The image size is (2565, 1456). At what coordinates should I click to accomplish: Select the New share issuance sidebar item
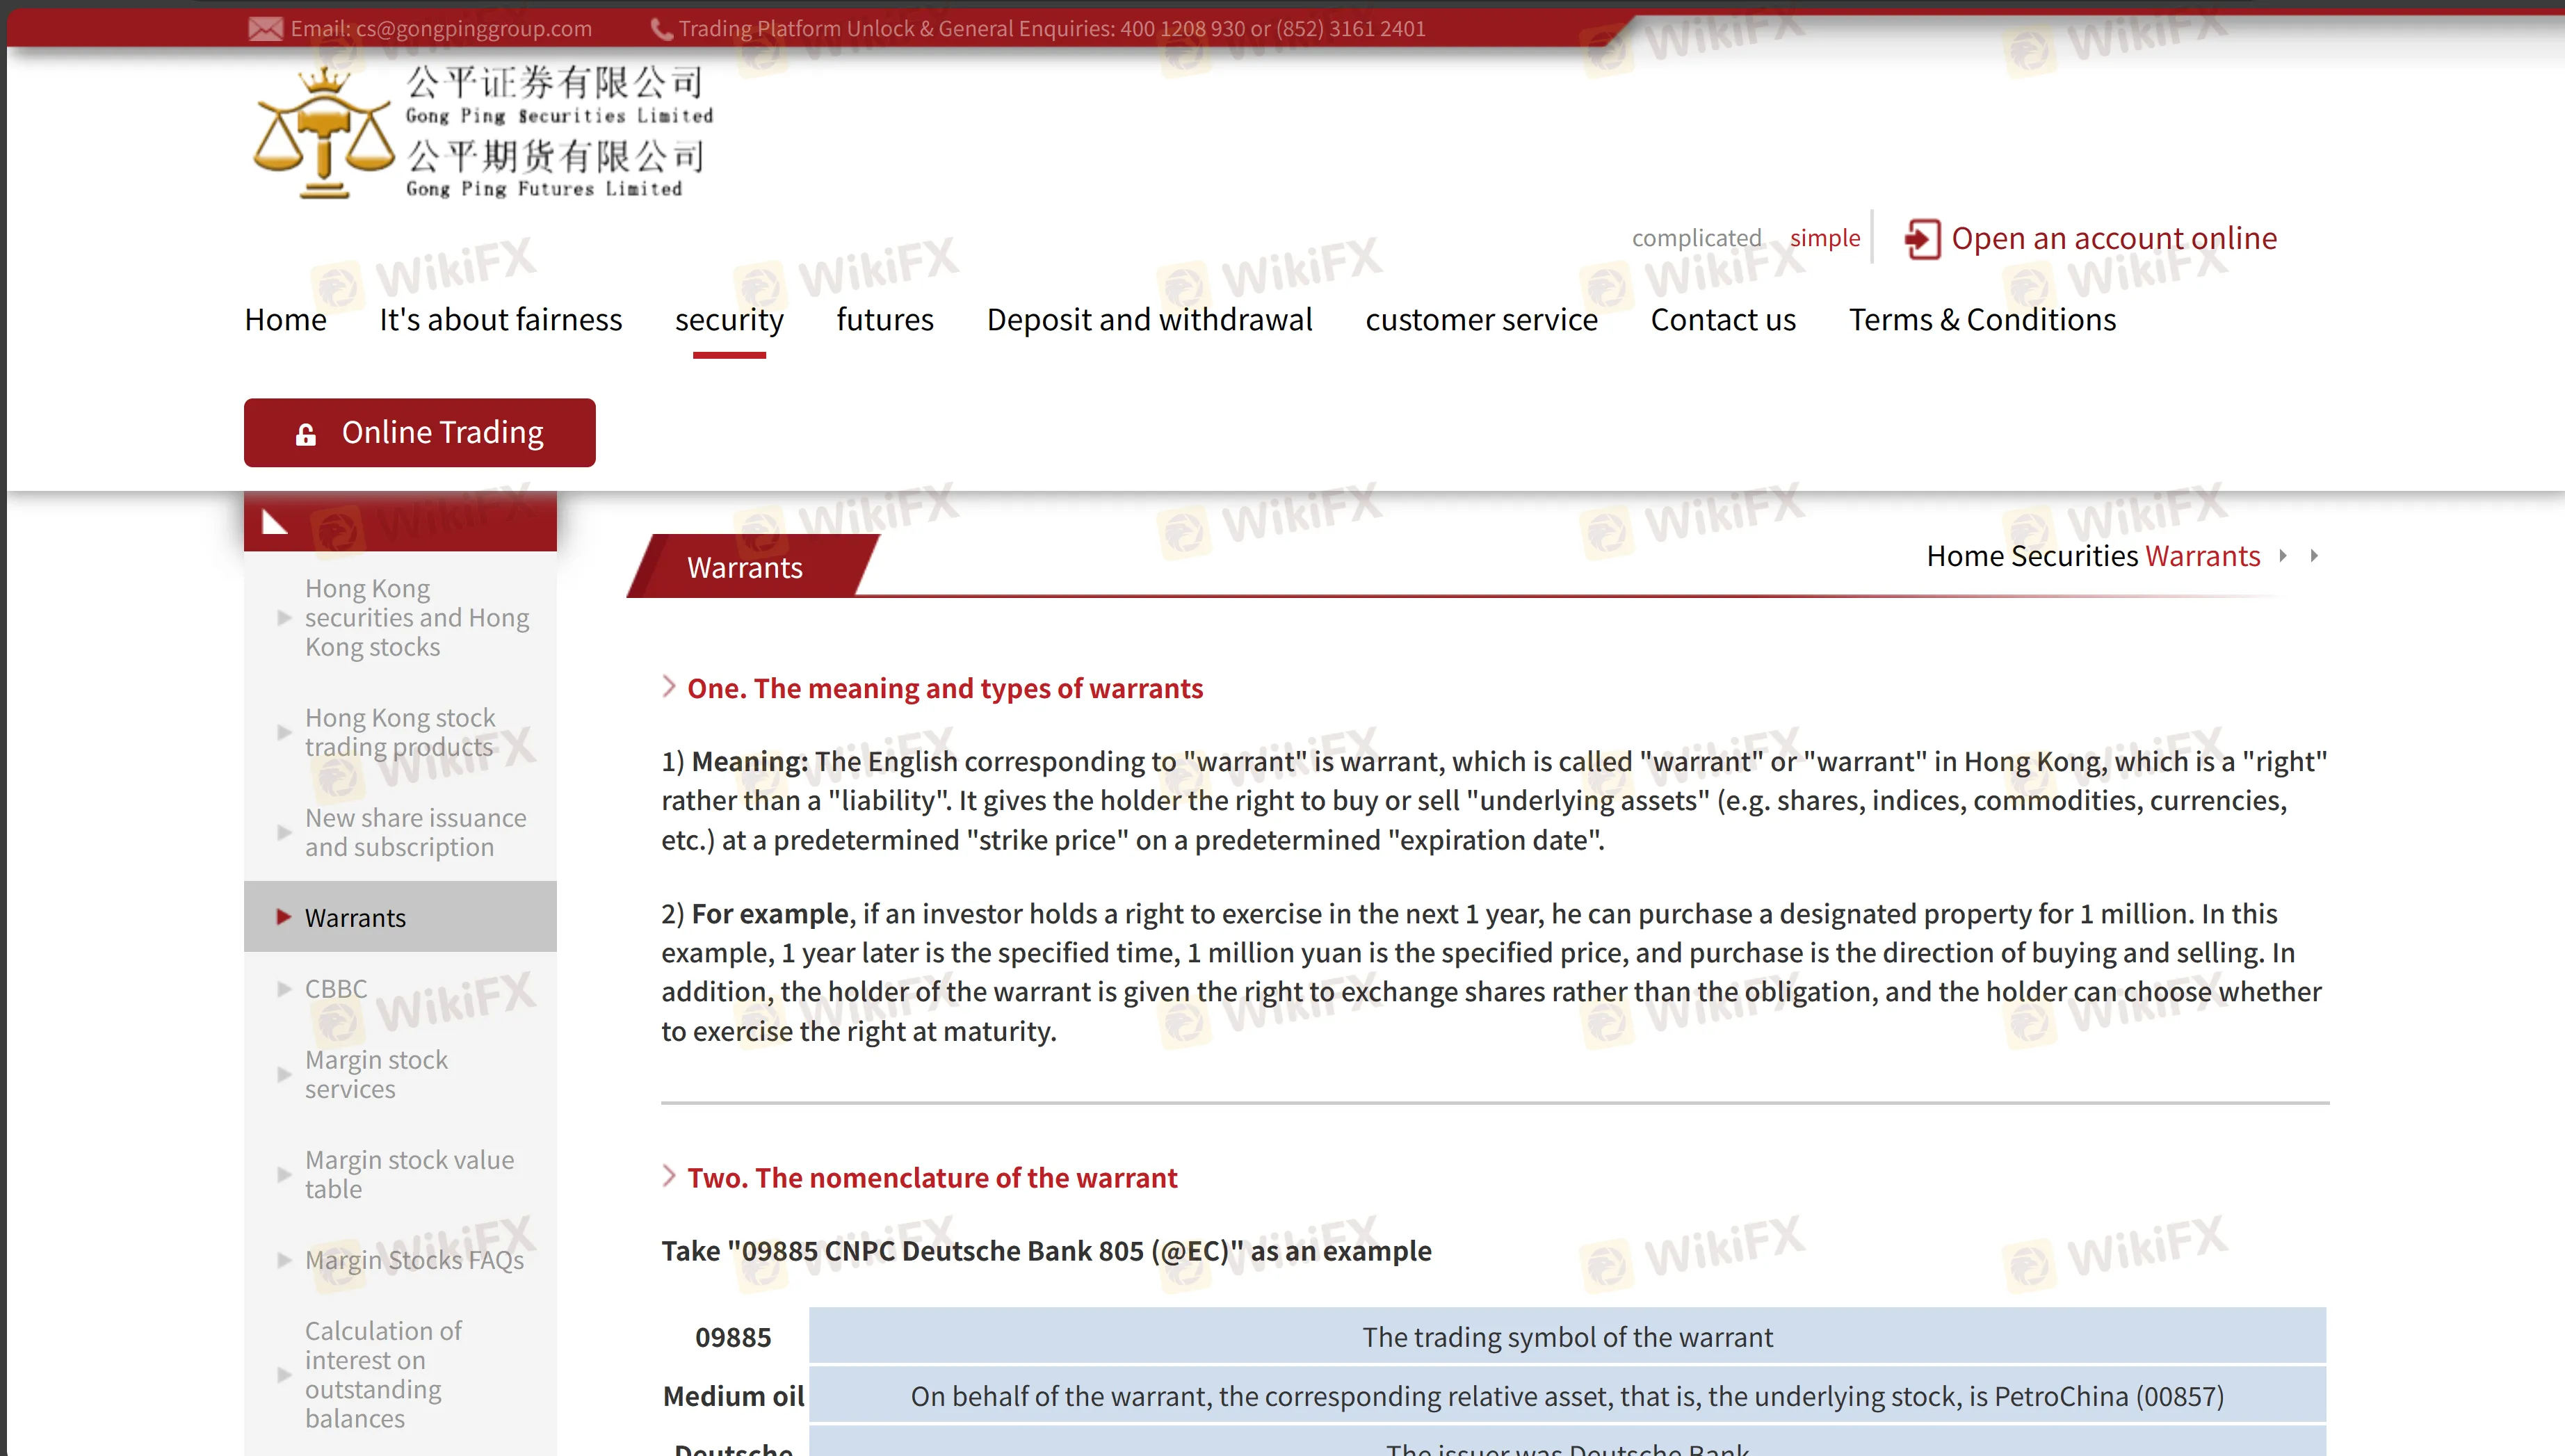(415, 832)
